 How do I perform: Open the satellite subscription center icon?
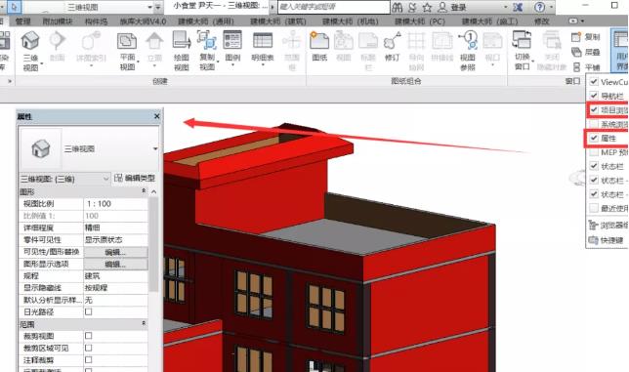click(x=412, y=7)
